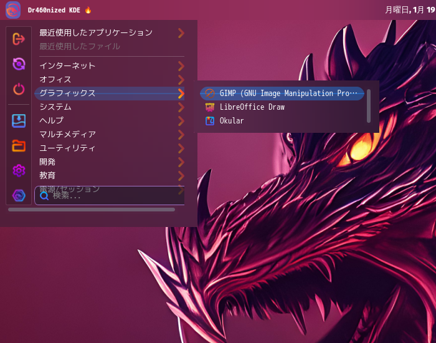Click the red power shutdown icon
Image resolution: width=436 pixels, height=343 pixels.
[19, 89]
